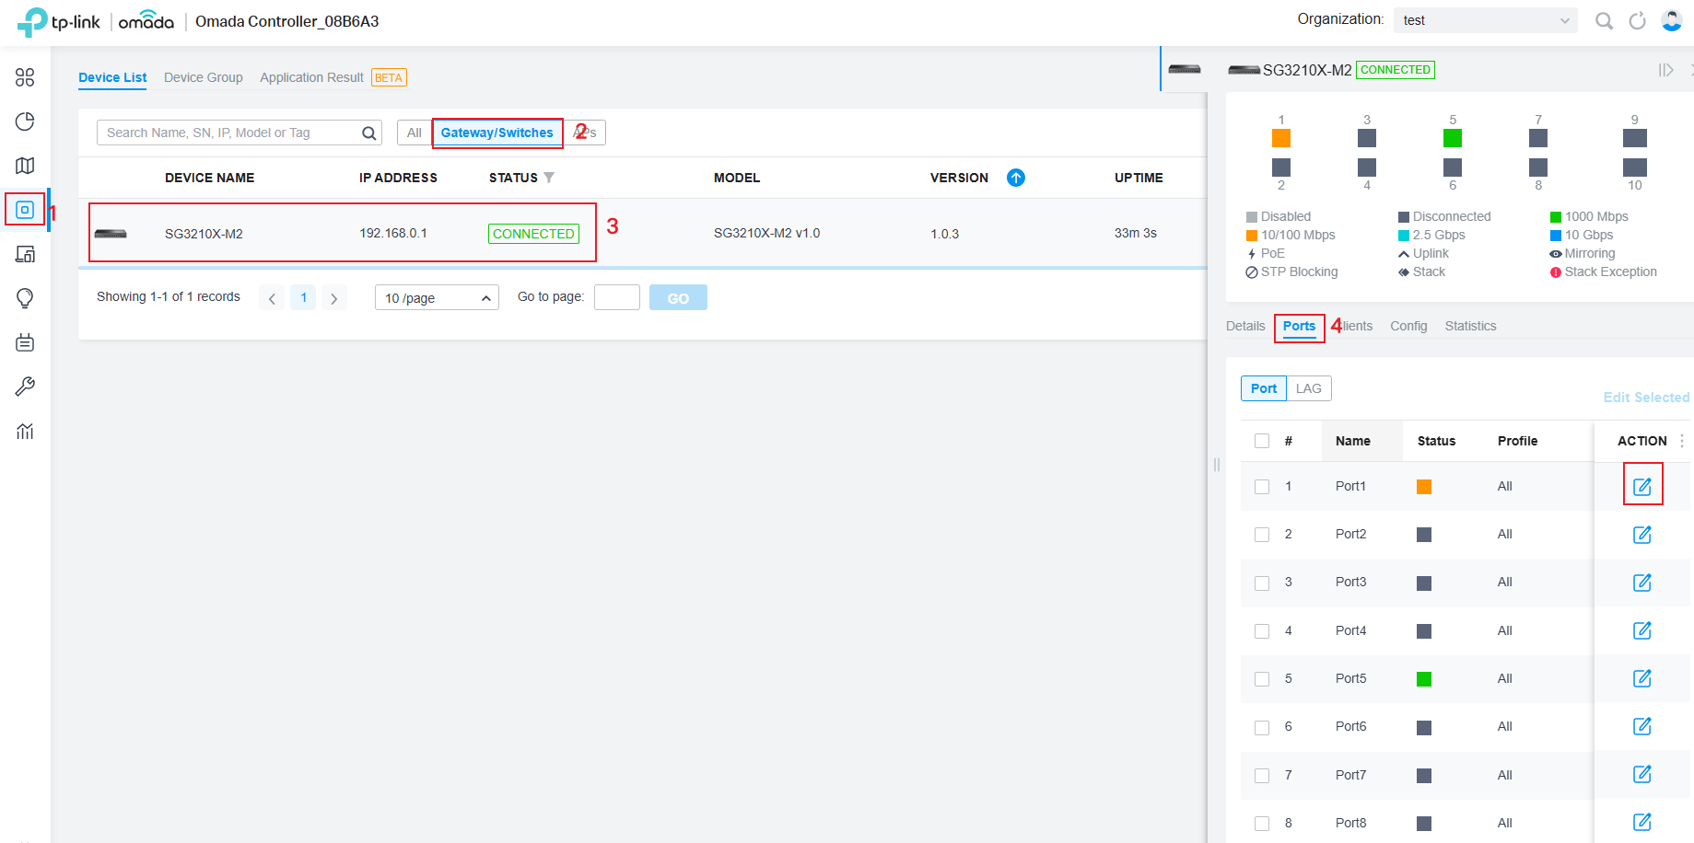Open the Devices sidebar icon

point(25,210)
